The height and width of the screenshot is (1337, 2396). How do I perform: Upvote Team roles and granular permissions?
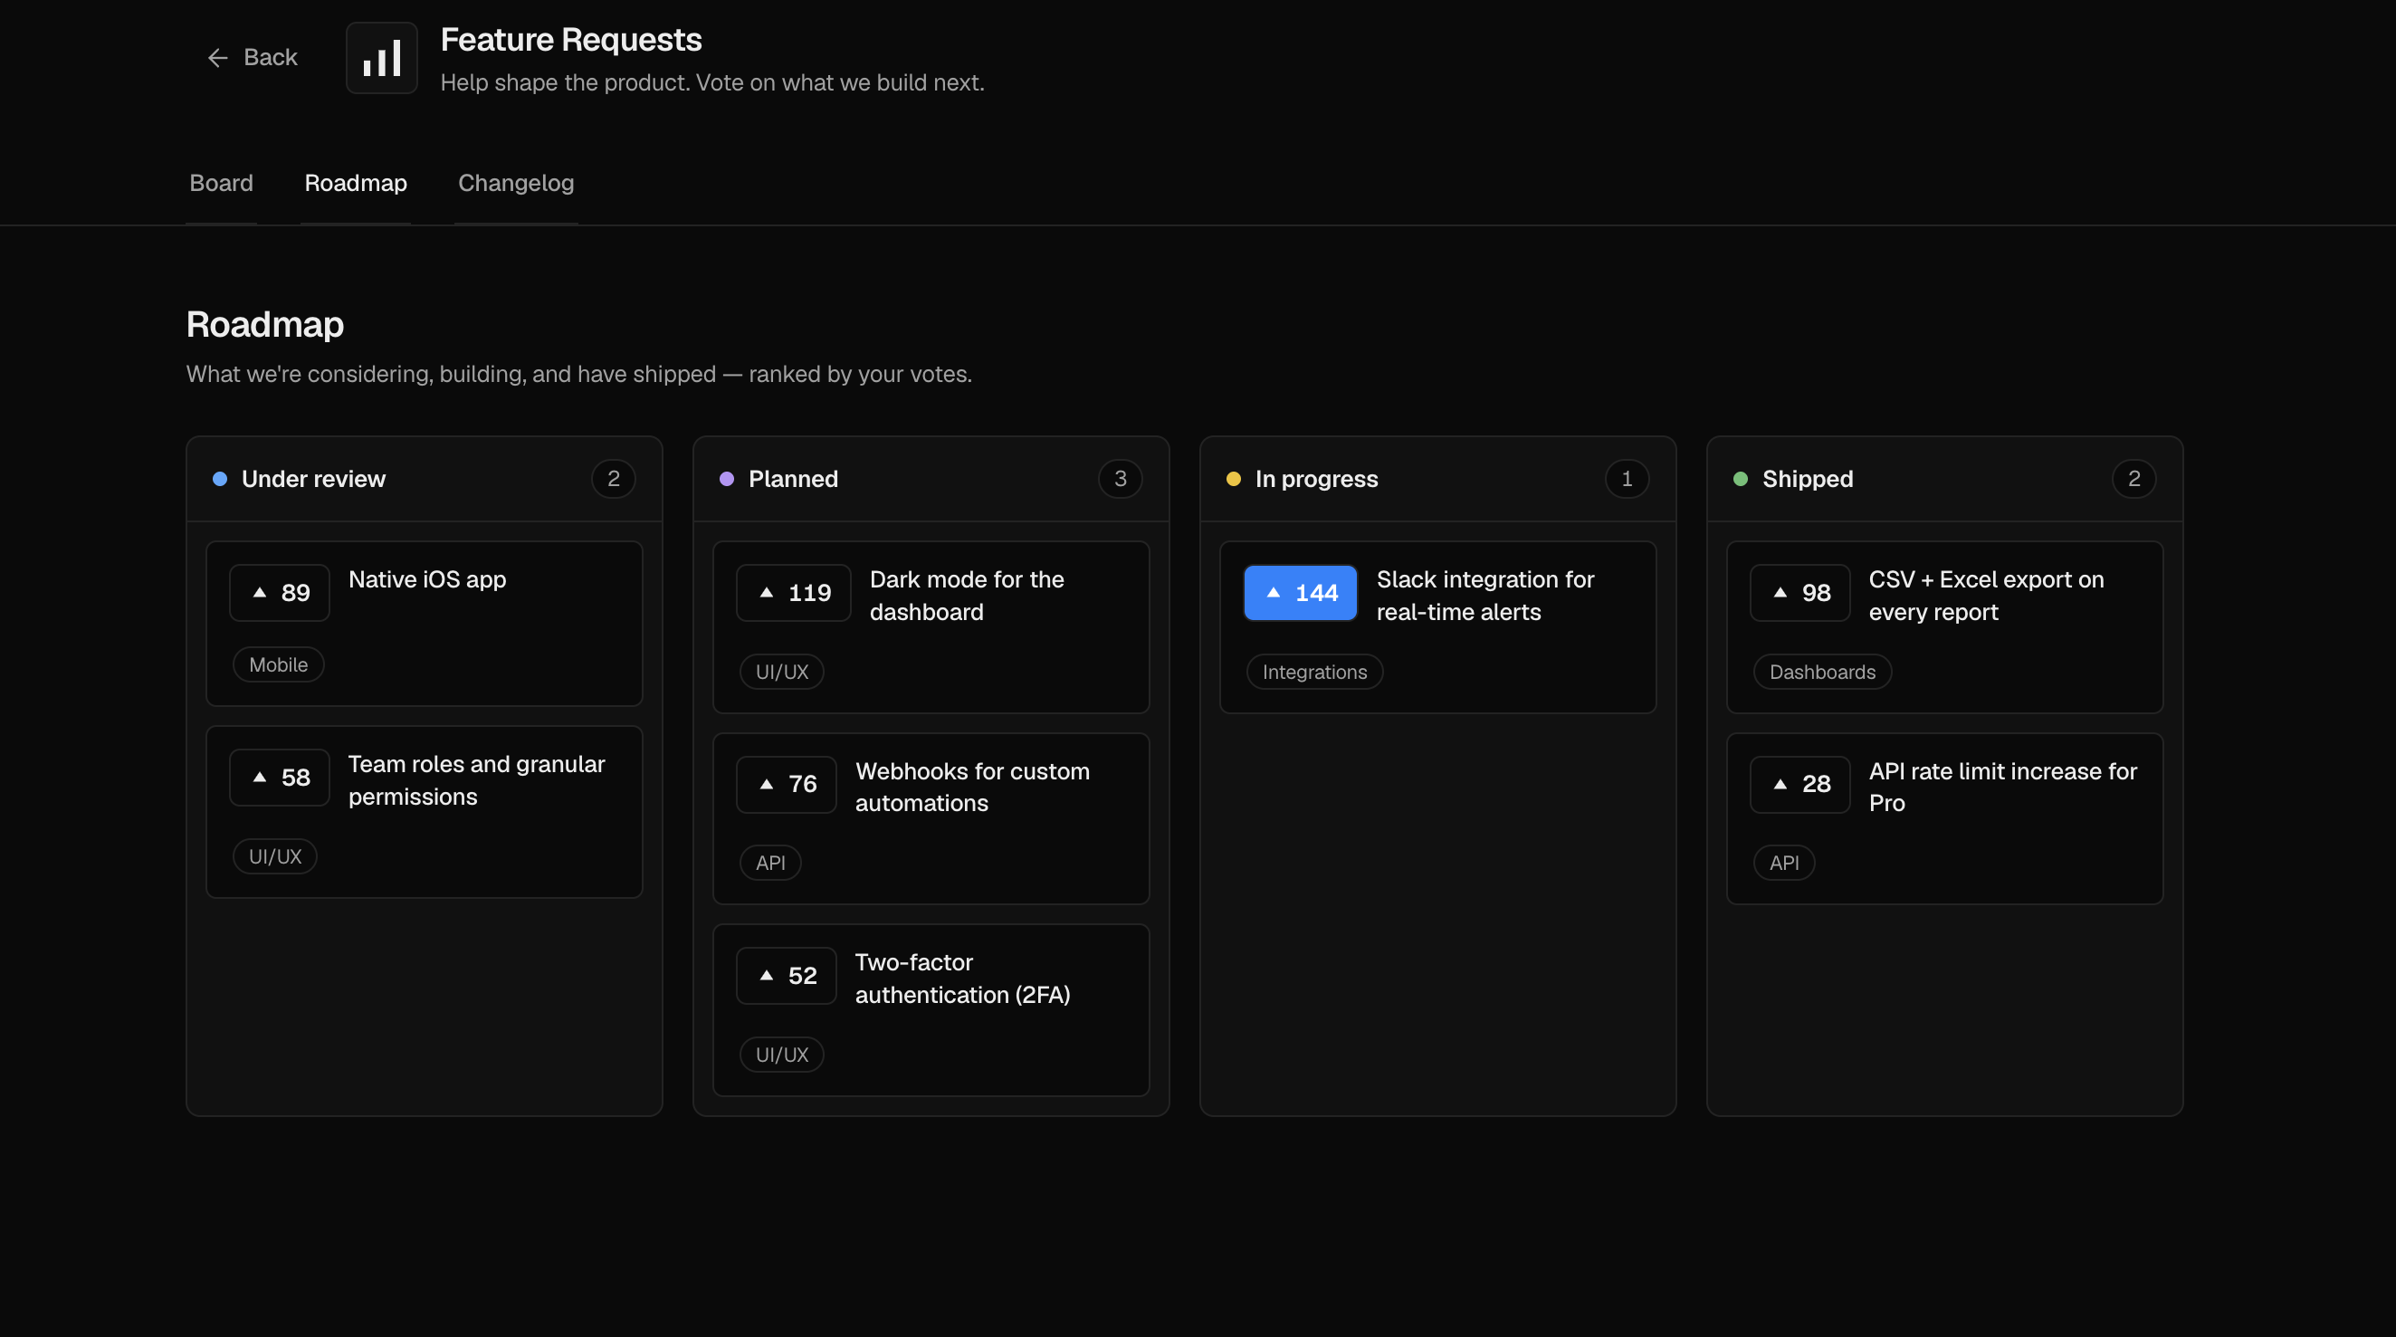click(x=280, y=777)
